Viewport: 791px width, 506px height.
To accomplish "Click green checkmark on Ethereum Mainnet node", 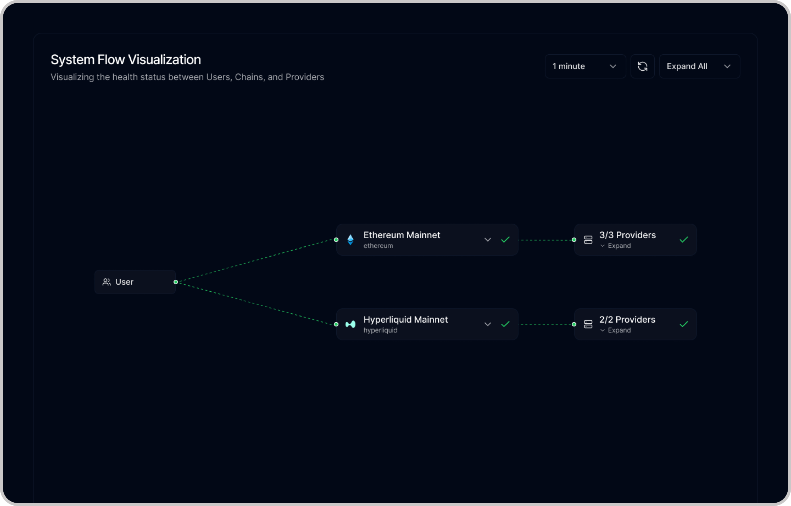I will click(x=505, y=240).
